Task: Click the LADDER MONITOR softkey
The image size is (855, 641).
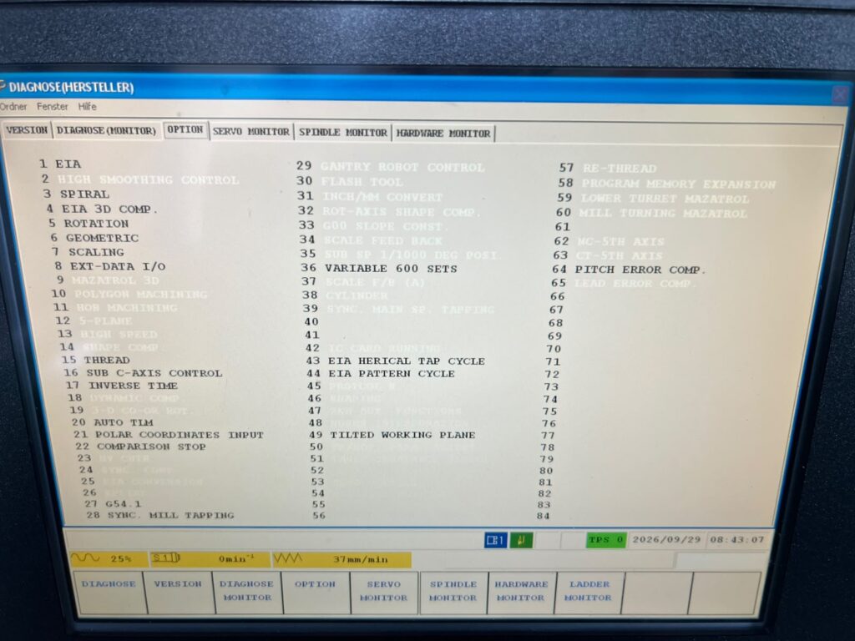Action: pos(589,592)
